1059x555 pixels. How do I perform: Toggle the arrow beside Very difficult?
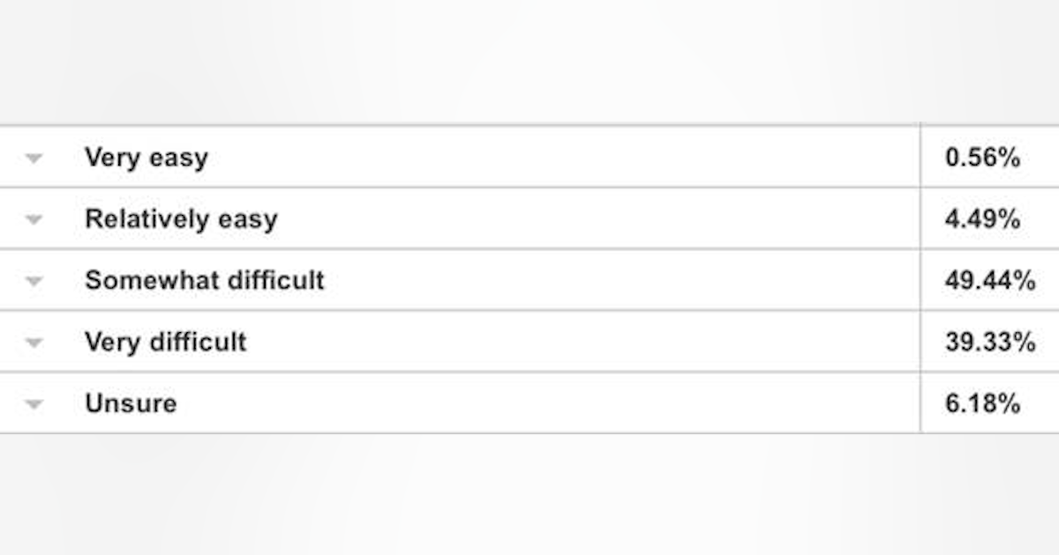coord(34,343)
